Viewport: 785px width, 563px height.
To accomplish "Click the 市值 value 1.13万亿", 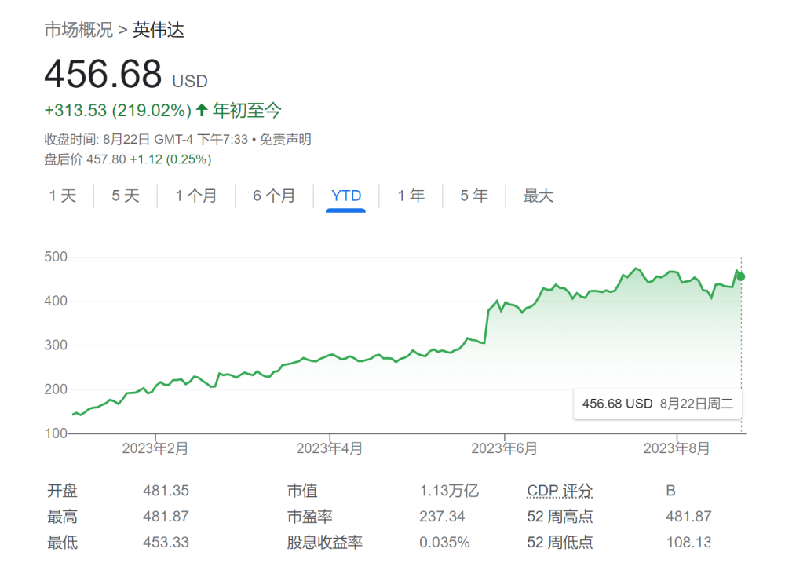I will [x=449, y=491].
